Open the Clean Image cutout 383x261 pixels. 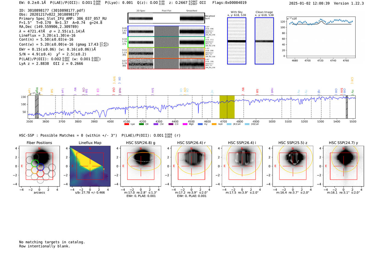[264, 41]
